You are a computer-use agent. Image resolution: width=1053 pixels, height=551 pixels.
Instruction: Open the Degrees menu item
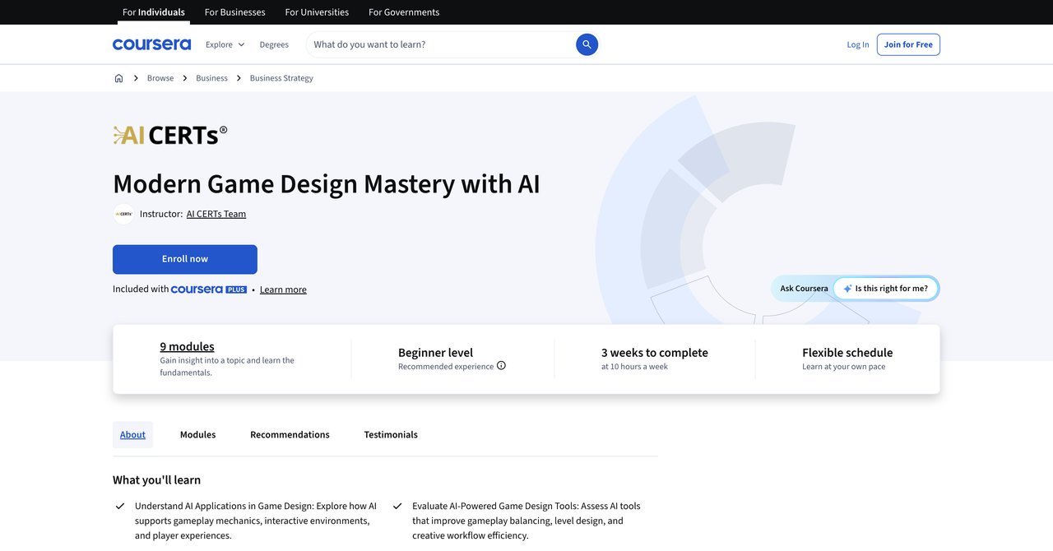[x=274, y=44]
